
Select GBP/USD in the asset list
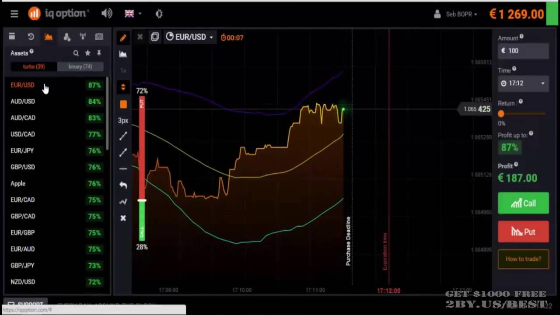[x=56, y=167]
